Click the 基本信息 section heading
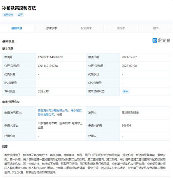The image size is (173, 178). coord(8,49)
